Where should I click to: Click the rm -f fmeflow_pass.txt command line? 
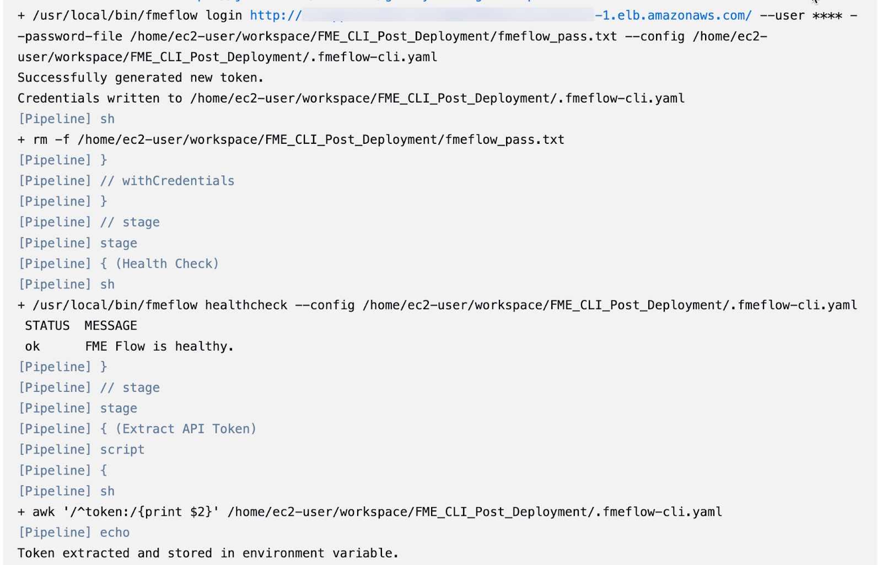(x=291, y=139)
